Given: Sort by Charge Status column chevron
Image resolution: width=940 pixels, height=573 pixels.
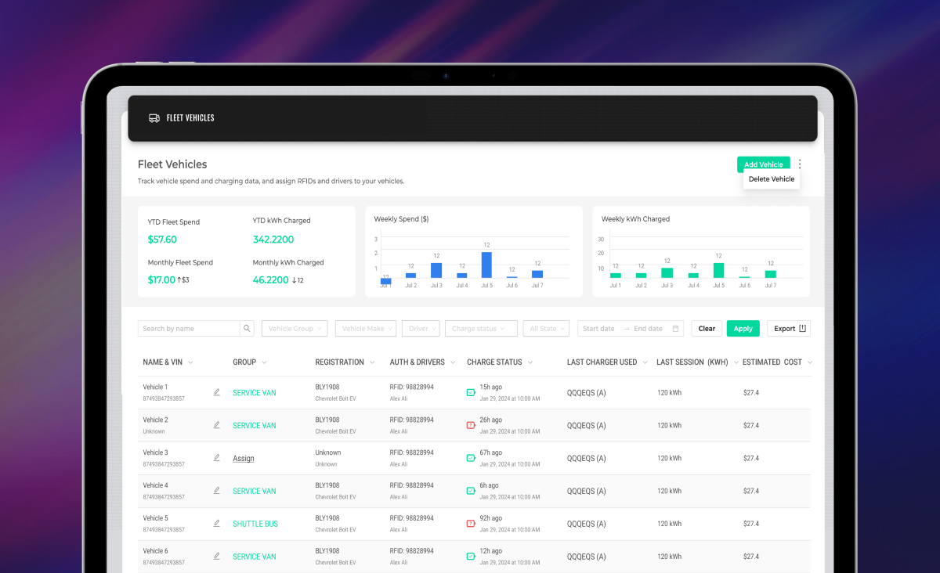Looking at the screenshot, I should coord(530,362).
